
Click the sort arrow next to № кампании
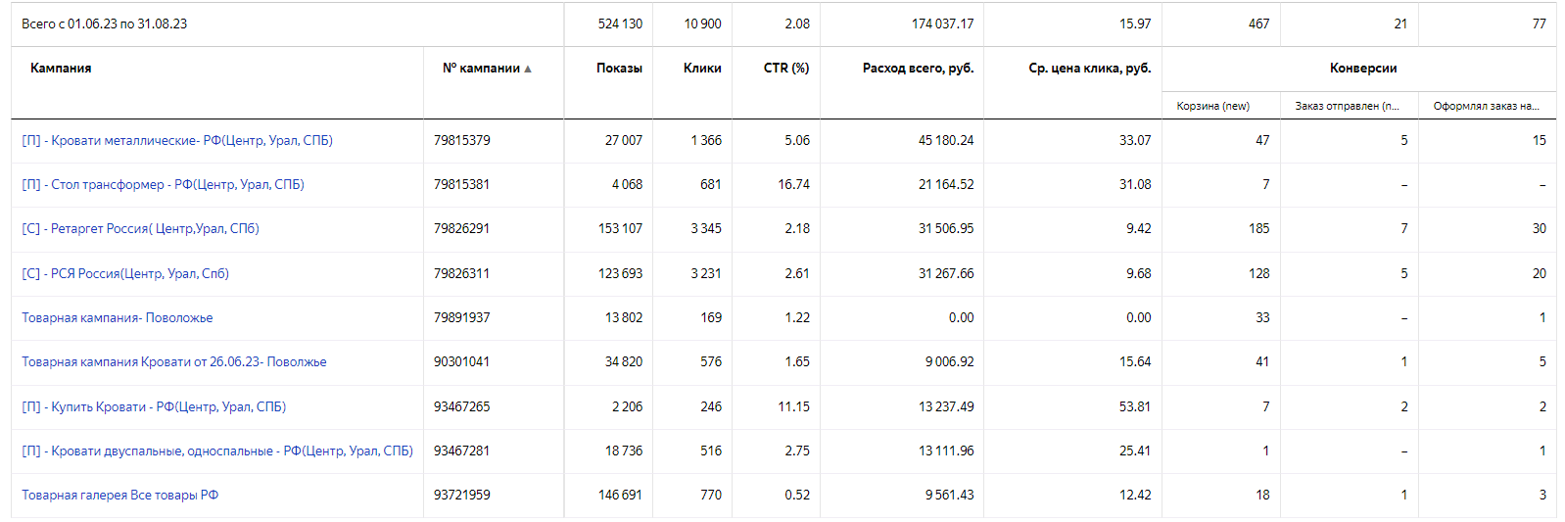528,69
